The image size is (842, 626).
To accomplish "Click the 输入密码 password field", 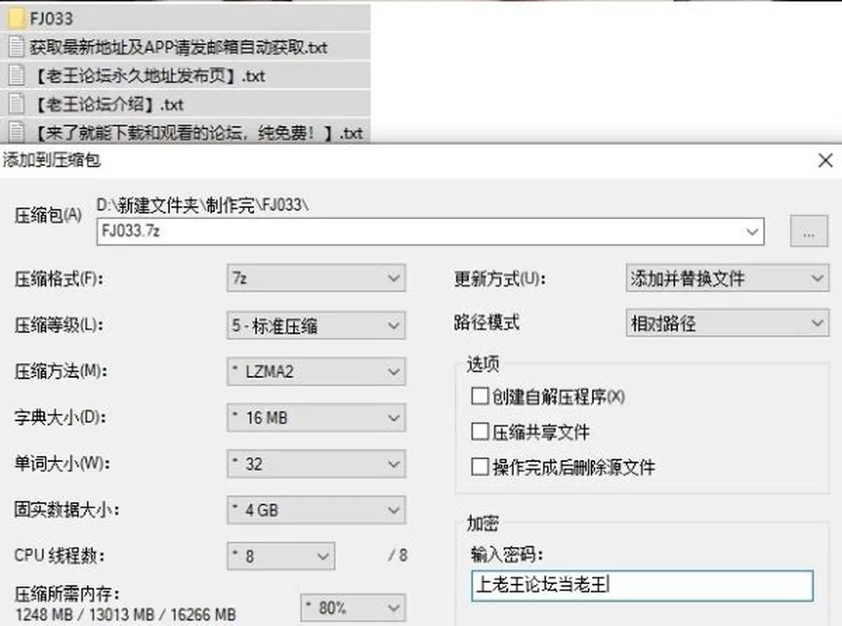I will click(x=642, y=585).
